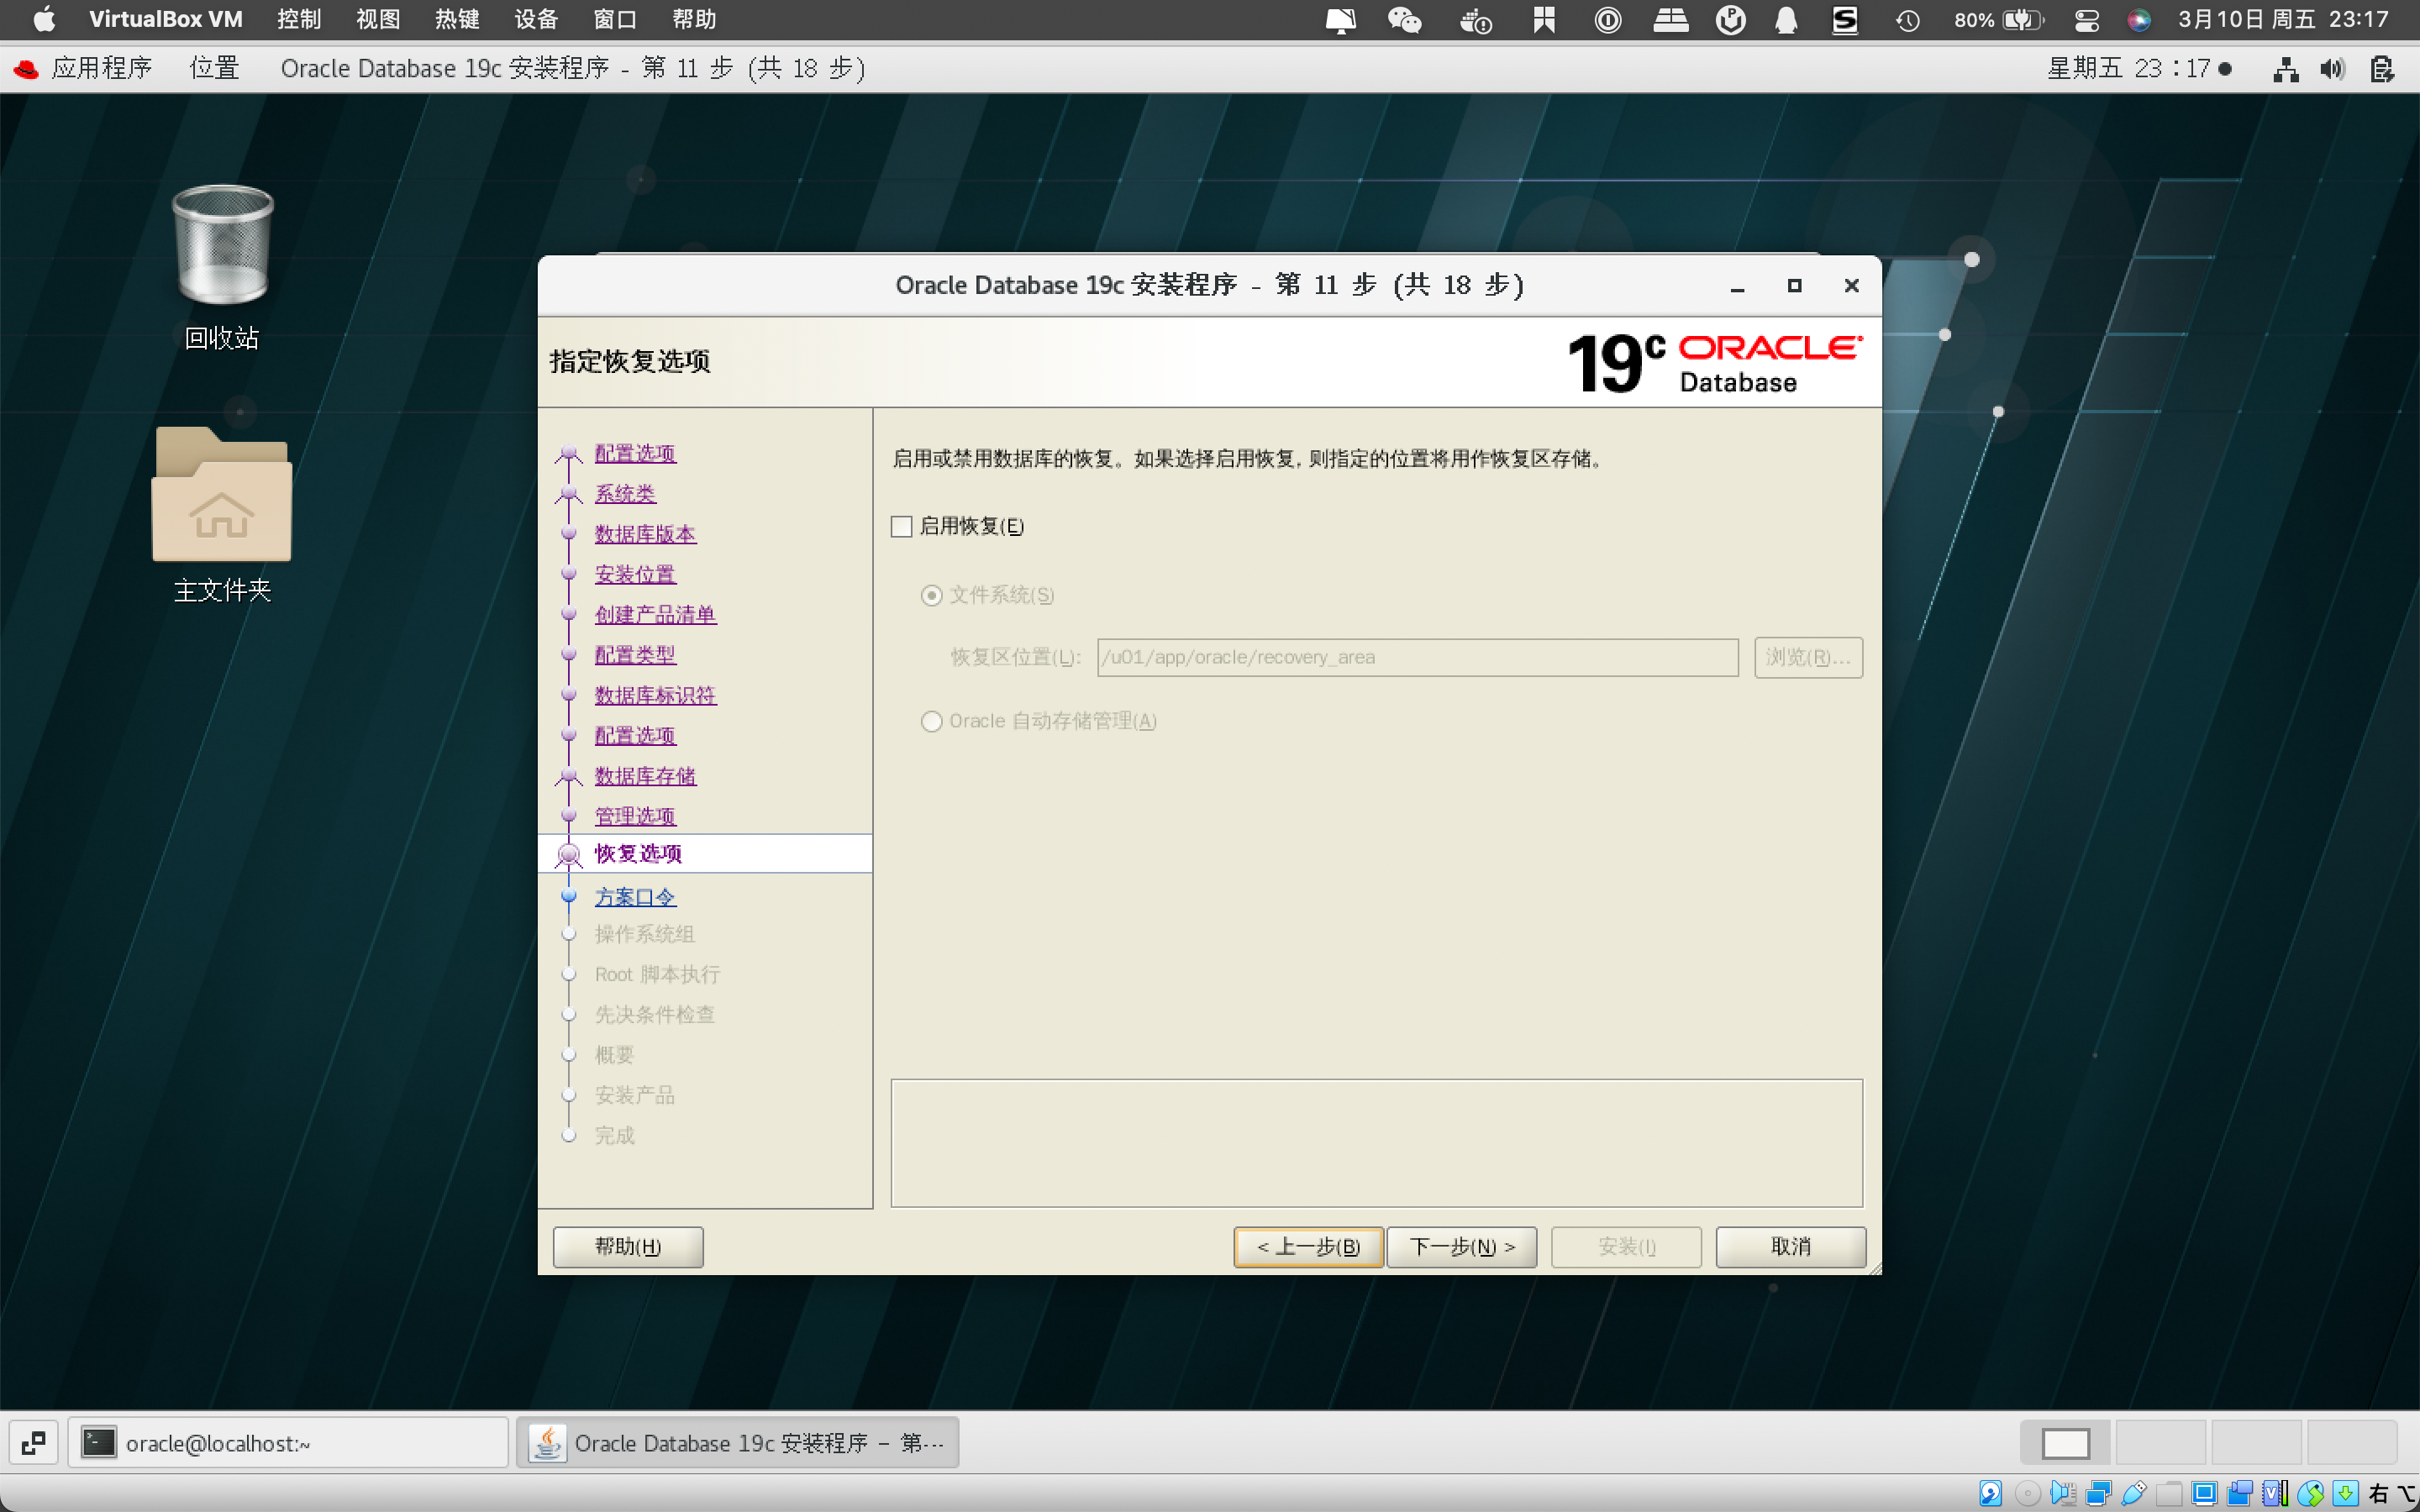Click the VirtualBox hard disk status icon

click(x=1990, y=1494)
